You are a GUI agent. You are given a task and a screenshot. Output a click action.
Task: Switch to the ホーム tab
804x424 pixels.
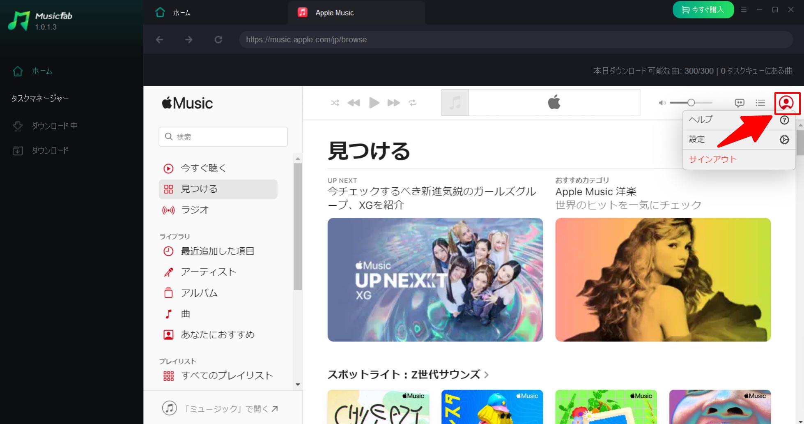pyautogui.click(x=172, y=13)
